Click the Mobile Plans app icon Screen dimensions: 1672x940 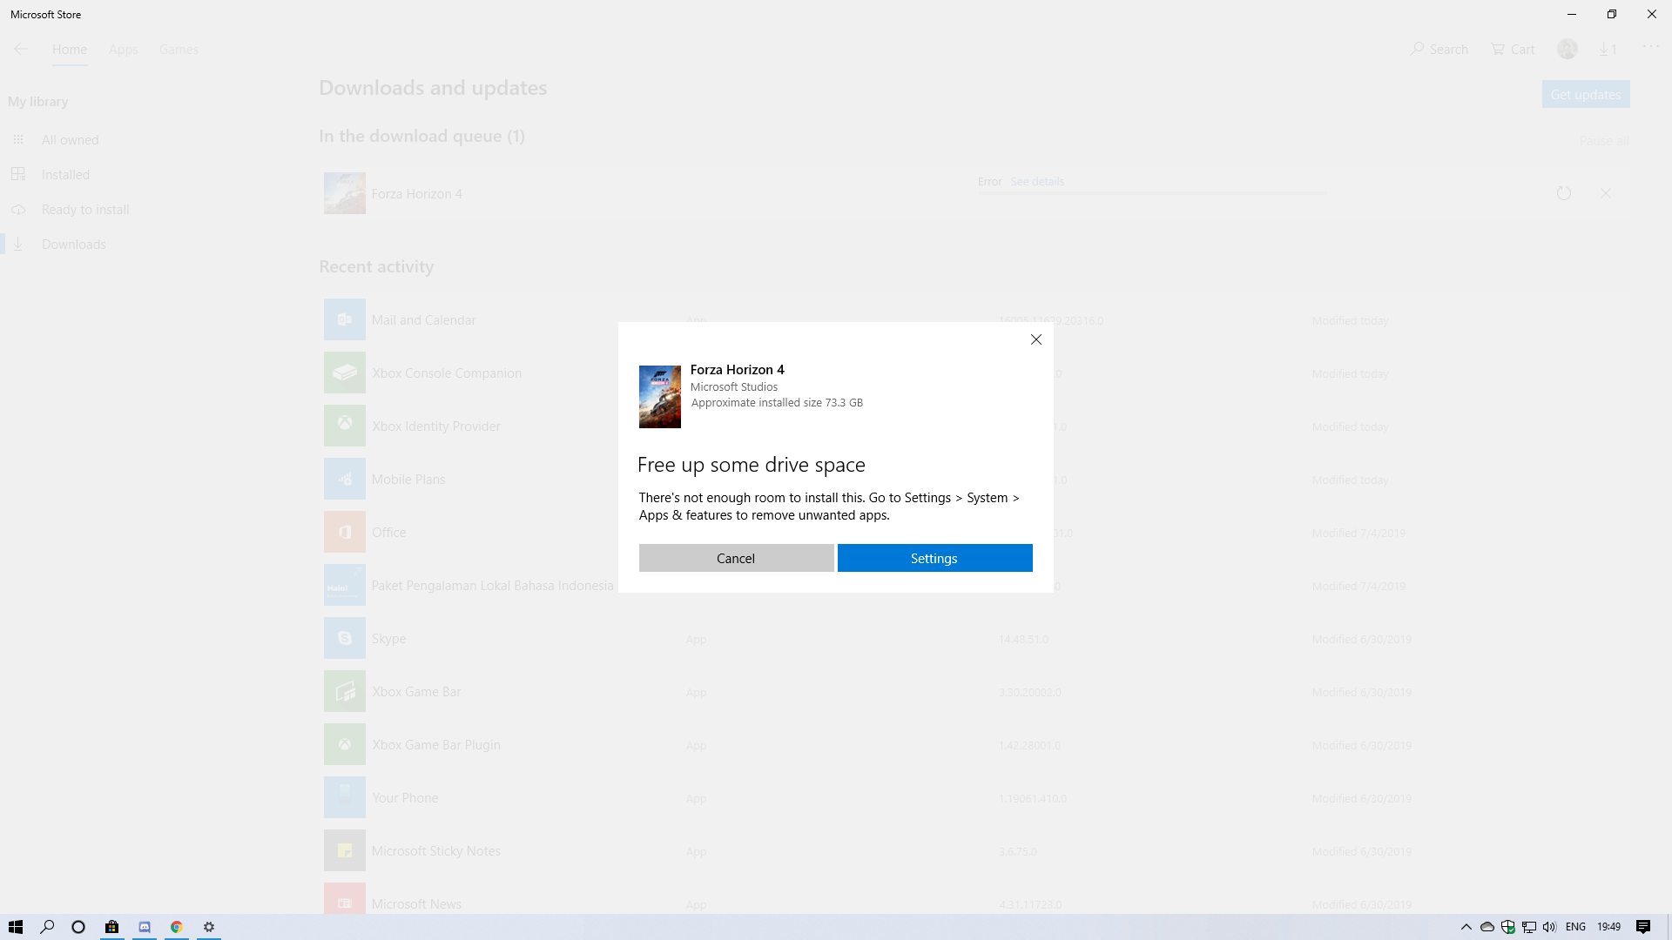click(x=345, y=479)
